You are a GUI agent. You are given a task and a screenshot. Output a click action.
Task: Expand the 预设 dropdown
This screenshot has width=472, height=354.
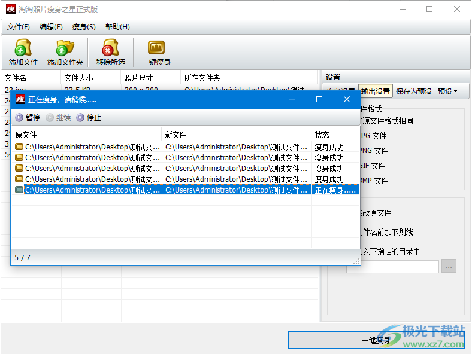tap(447, 91)
